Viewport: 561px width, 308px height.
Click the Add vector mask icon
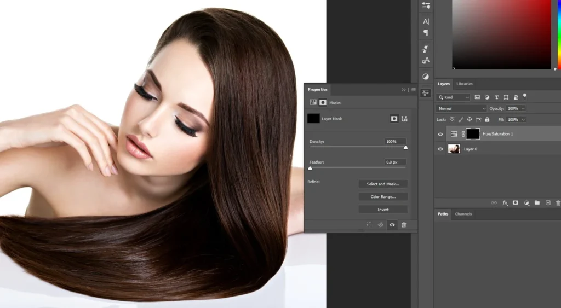click(x=404, y=119)
